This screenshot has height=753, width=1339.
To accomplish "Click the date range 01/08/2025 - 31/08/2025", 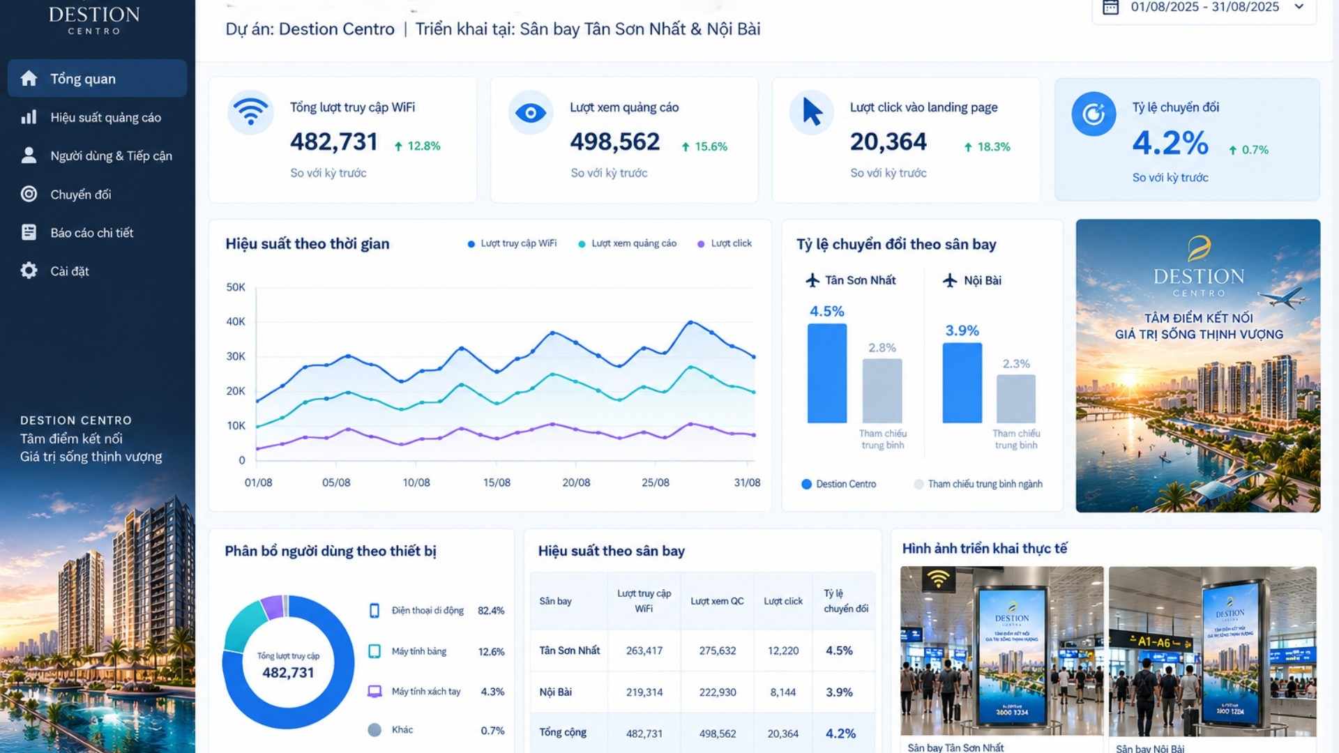I will pyautogui.click(x=1204, y=7).
